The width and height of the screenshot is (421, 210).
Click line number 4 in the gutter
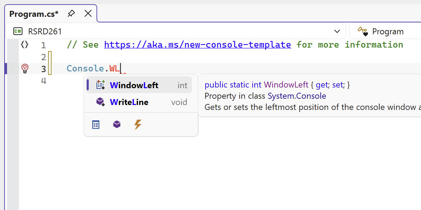point(44,81)
